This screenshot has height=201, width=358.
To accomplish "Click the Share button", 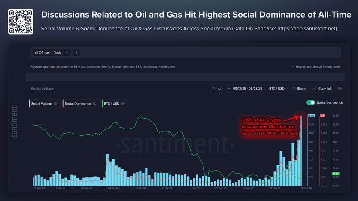I will (298, 88).
